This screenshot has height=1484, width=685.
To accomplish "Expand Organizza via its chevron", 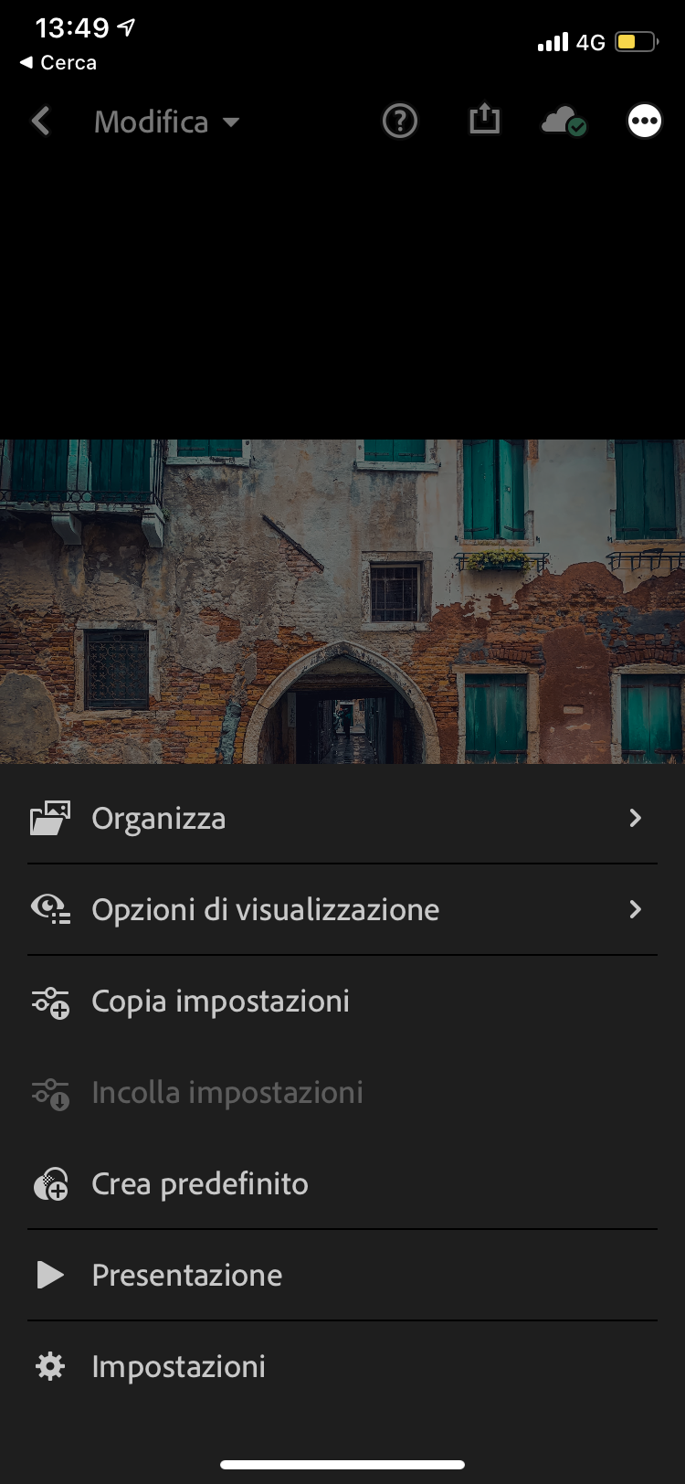I will point(635,818).
